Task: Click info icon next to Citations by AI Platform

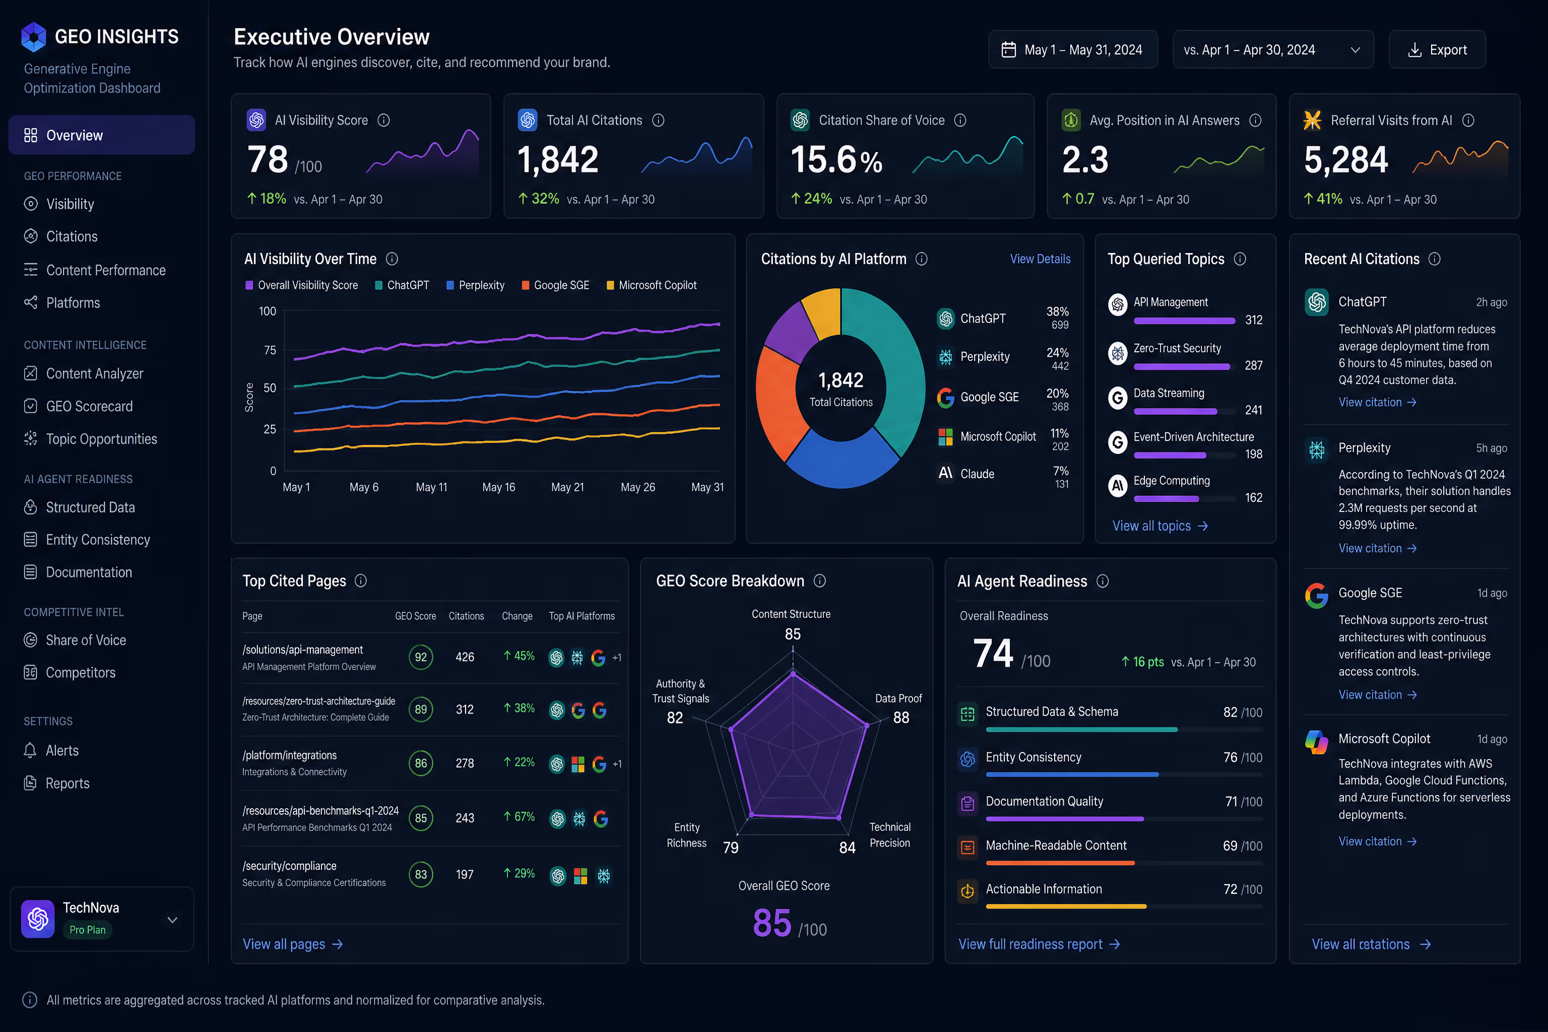Action: 922,259
